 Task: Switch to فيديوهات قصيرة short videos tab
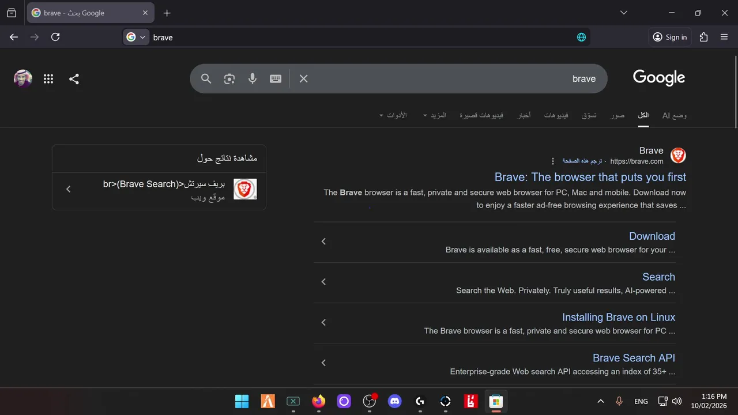(481, 115)
